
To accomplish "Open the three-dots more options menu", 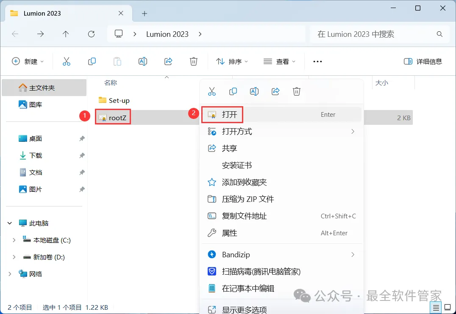I will coord(317,61).
